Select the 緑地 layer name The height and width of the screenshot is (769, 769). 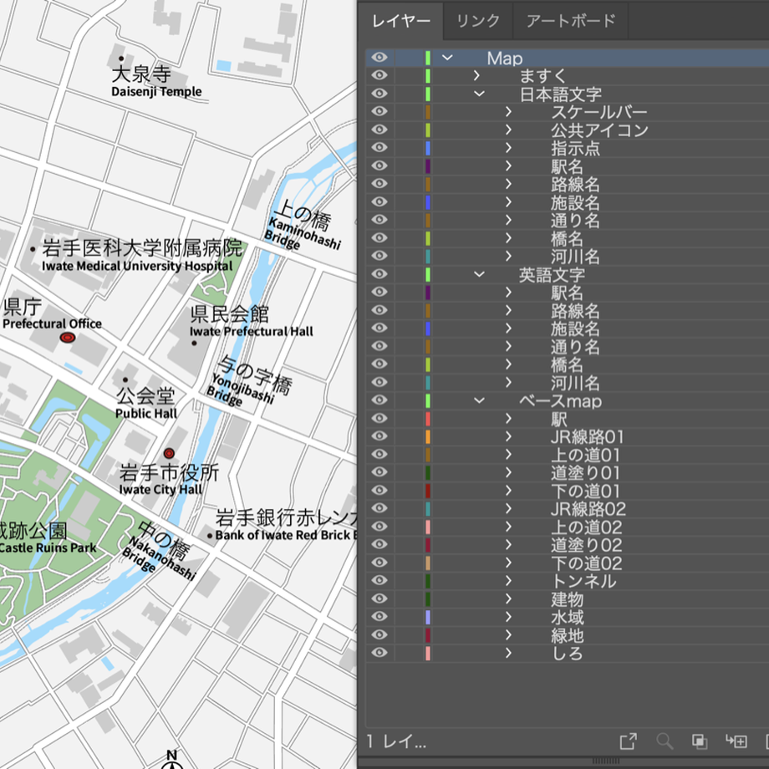point(567,635)
